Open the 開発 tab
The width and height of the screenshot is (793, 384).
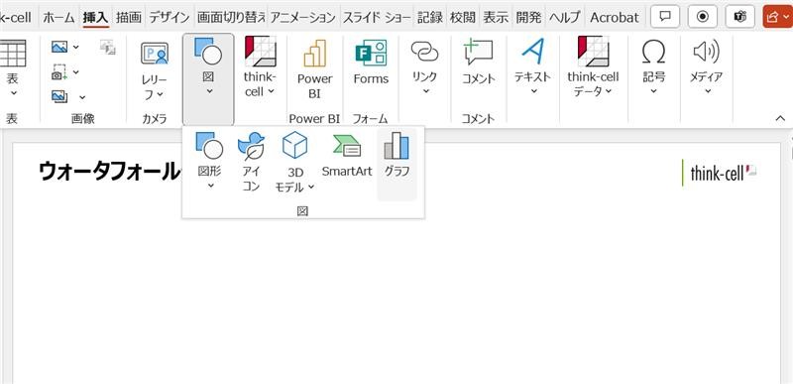[x=528, y=17]
